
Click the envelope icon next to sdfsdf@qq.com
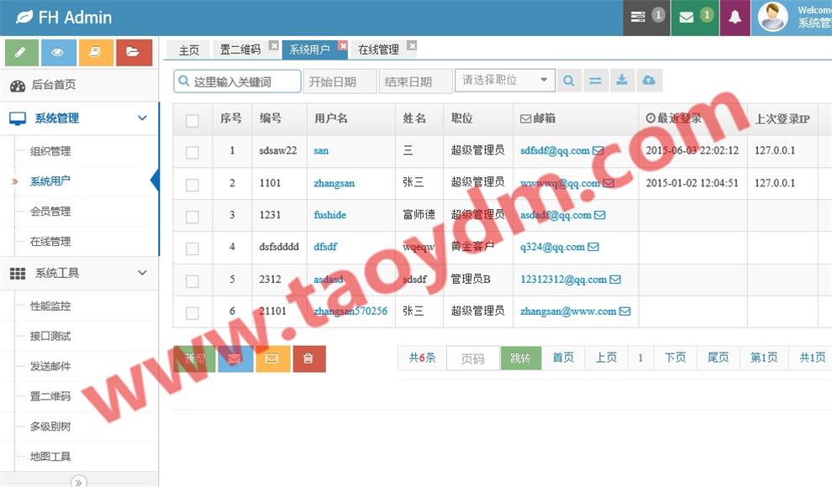coord(598,150)
